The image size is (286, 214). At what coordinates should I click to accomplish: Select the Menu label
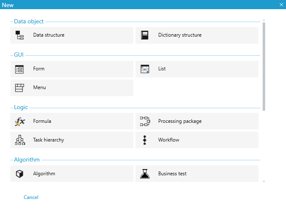[x=39, y=87]
